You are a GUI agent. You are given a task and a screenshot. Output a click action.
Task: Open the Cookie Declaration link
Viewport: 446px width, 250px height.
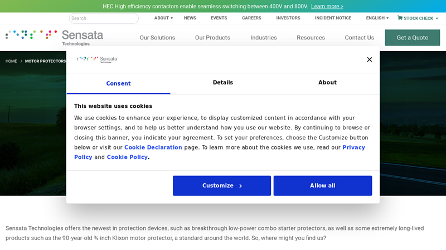point(153,148)
